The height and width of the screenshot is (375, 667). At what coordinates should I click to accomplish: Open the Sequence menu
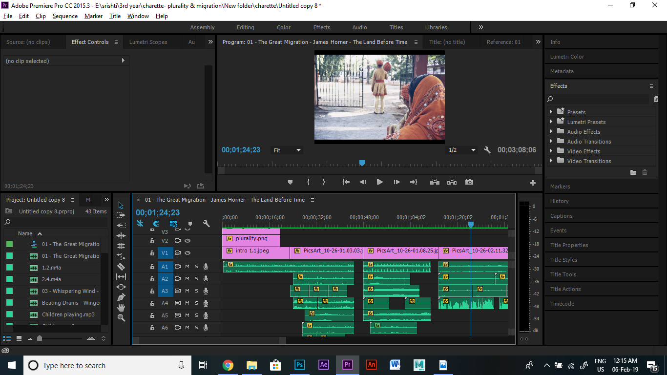[65, 16]
